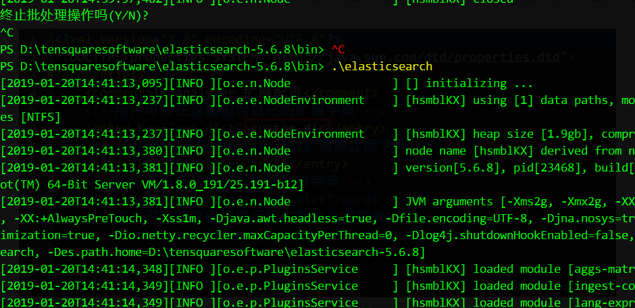Click 'version[5.6.8], pid[23468]' text
The width and height of the screenshot is (635, 308).
tap(493, 168)
